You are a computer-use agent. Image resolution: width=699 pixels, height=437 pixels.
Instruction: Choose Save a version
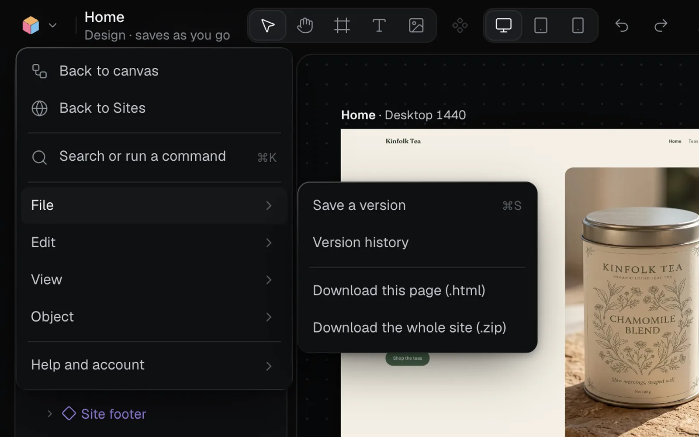click(x=417, y=205)
